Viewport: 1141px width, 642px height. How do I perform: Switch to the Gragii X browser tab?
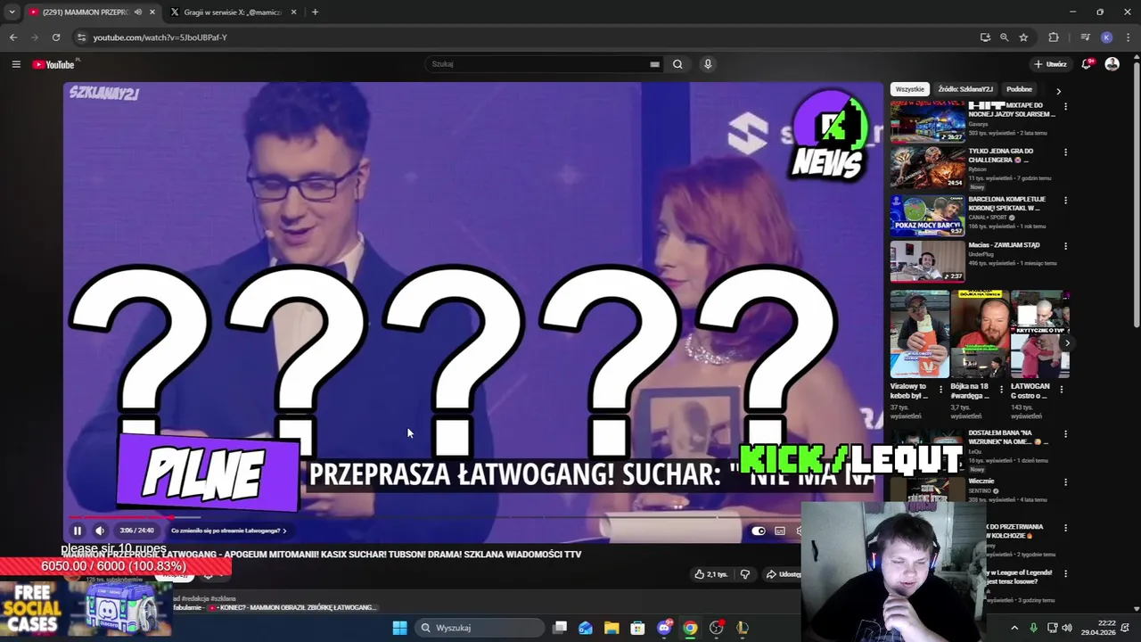(x=233, y=12)
